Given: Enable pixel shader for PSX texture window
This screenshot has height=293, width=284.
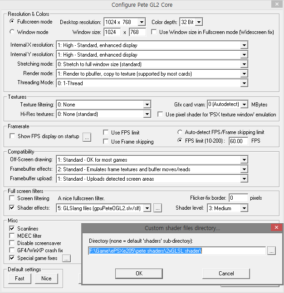Looking at the screenshot, I should tap(160, 114).
